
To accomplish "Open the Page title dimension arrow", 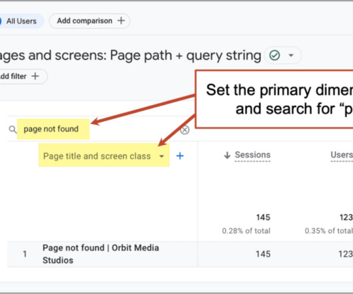I will pyautogui.click(x=161, y=156).
